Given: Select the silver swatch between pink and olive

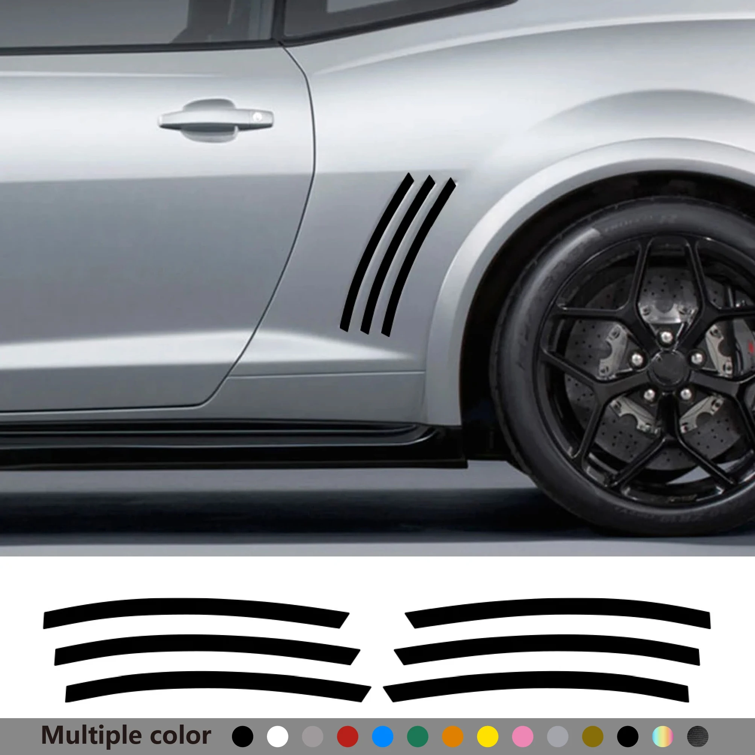Looking at the screenshot, I should 558,737.
